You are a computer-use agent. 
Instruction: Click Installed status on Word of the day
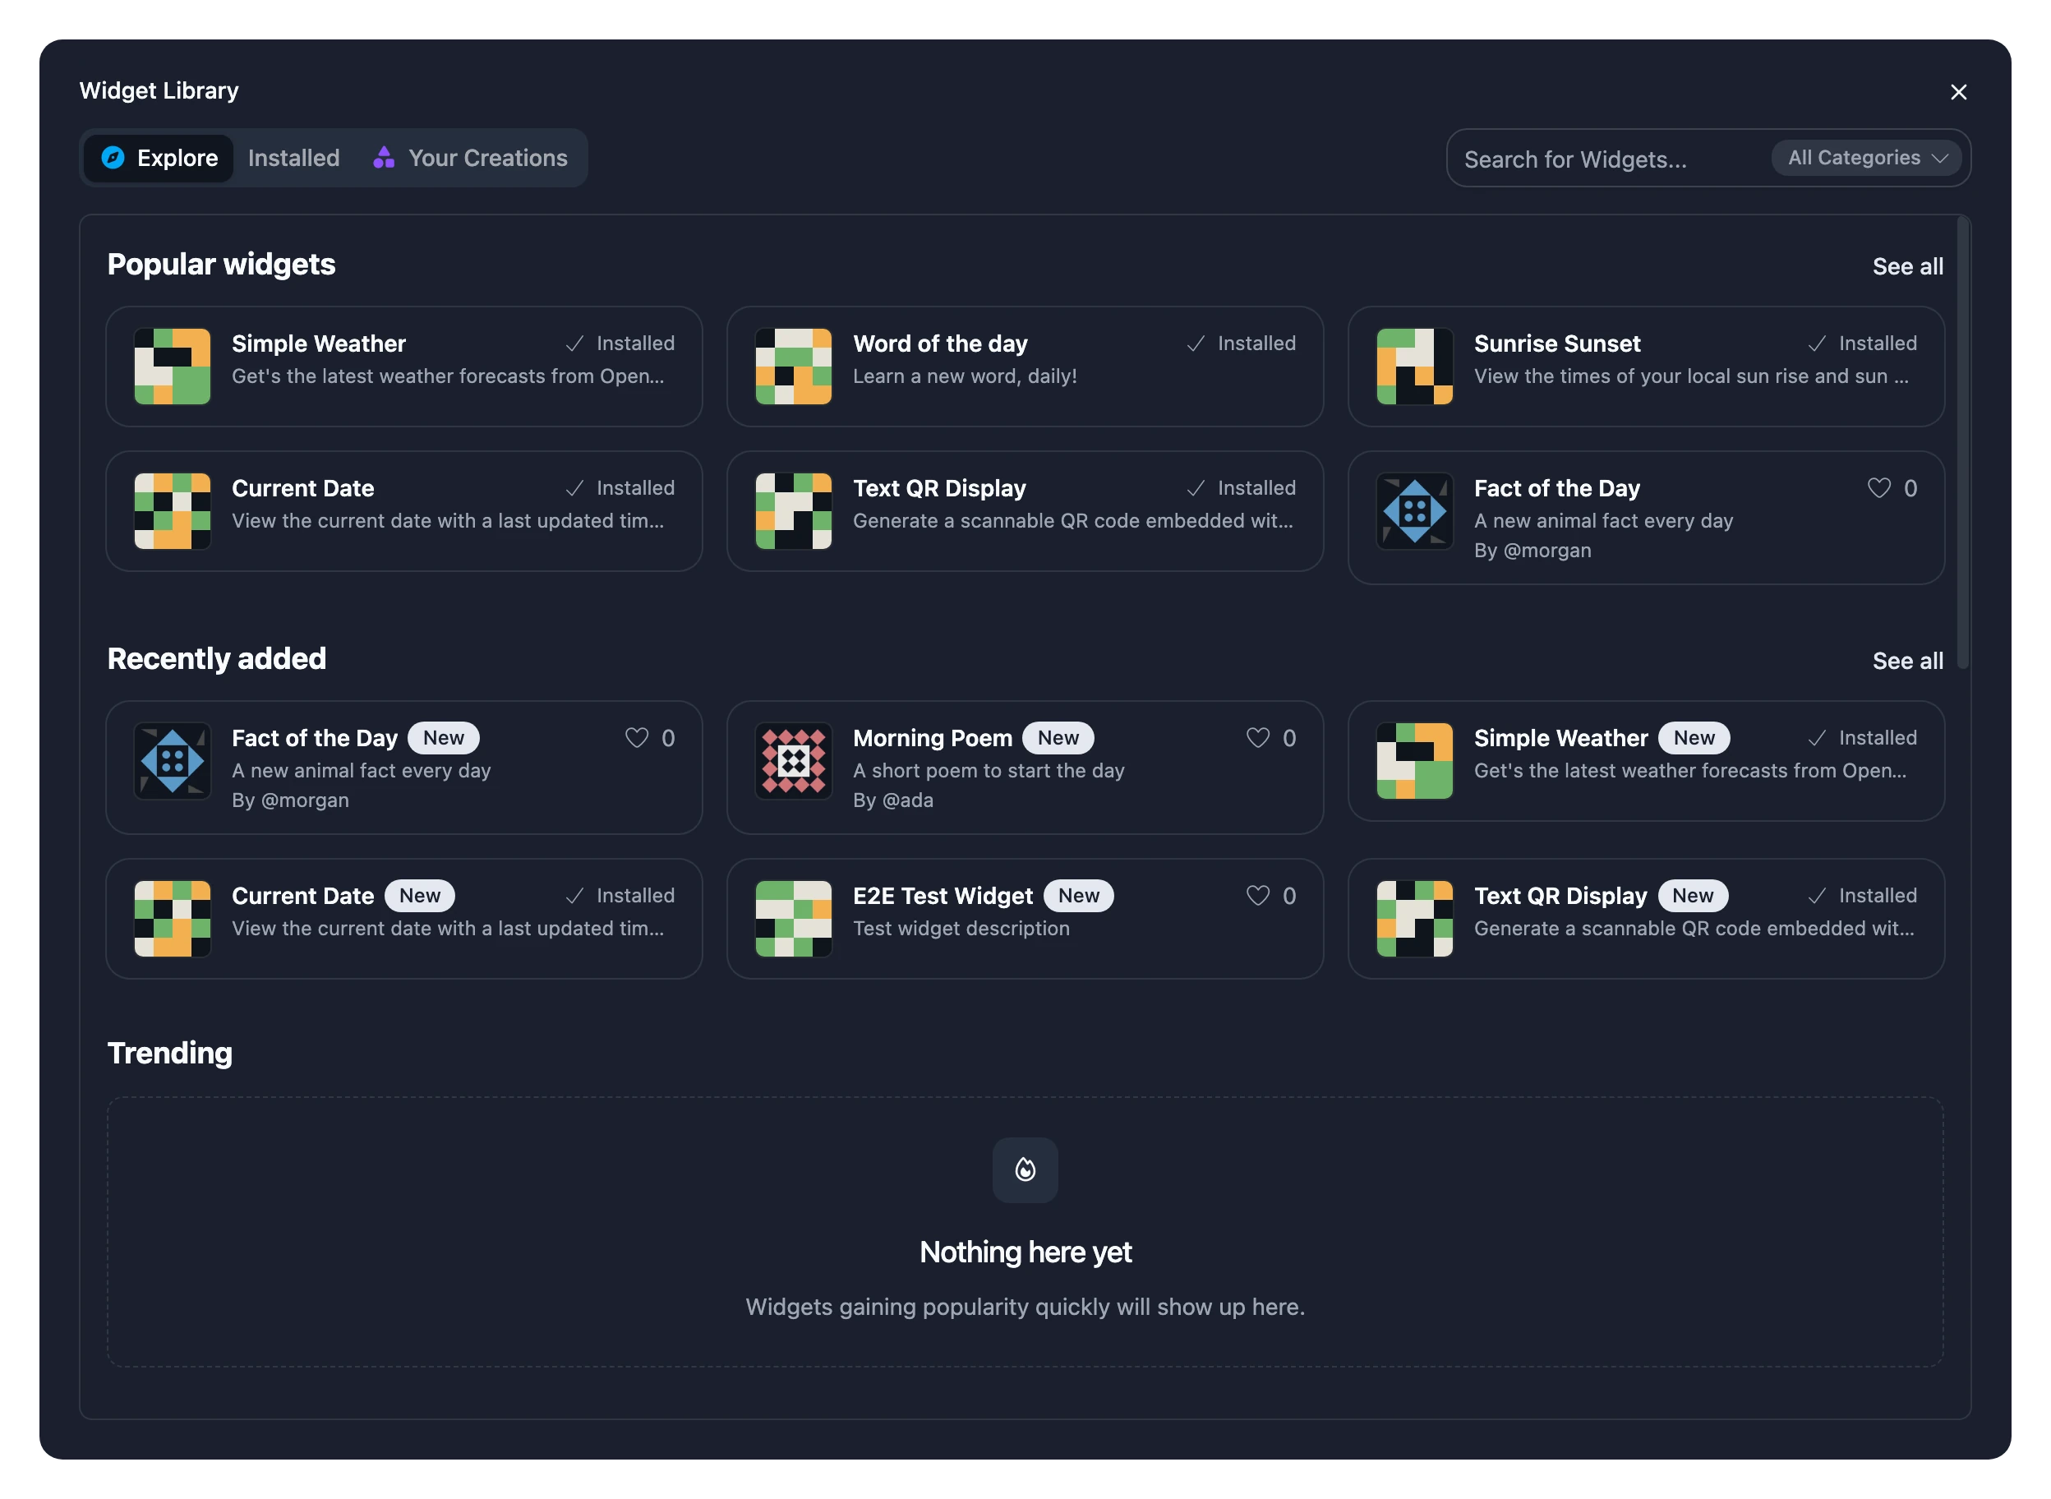[x=1241, y=343]
